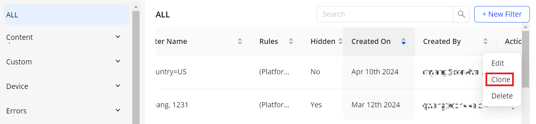This screenshot has height=124, width=536.
Task: Click the New Filter button
Action: click(502, 14)
